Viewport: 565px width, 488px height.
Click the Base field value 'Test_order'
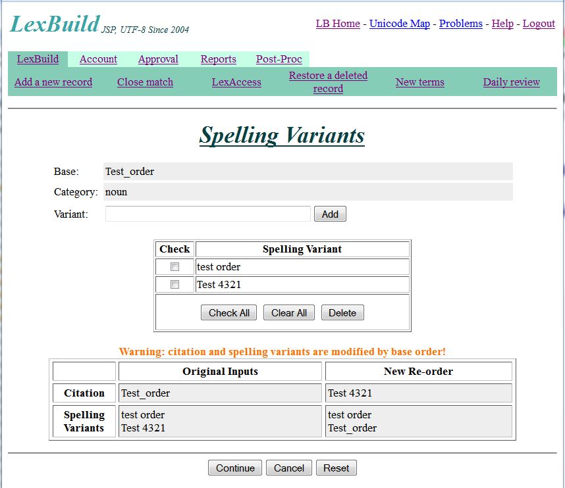308,171
